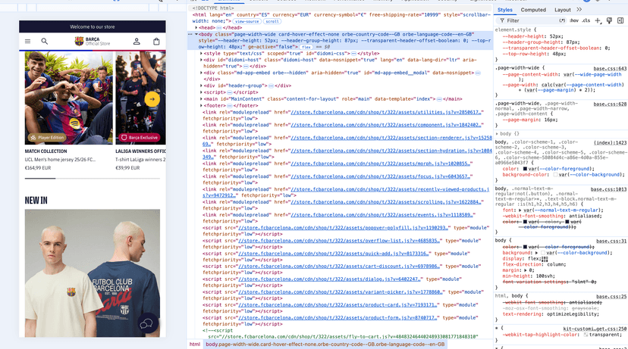The height and width of the screenshot is (349, 628).
Task: Open the hamburger menu in the store header
Action: click(27, 41)
